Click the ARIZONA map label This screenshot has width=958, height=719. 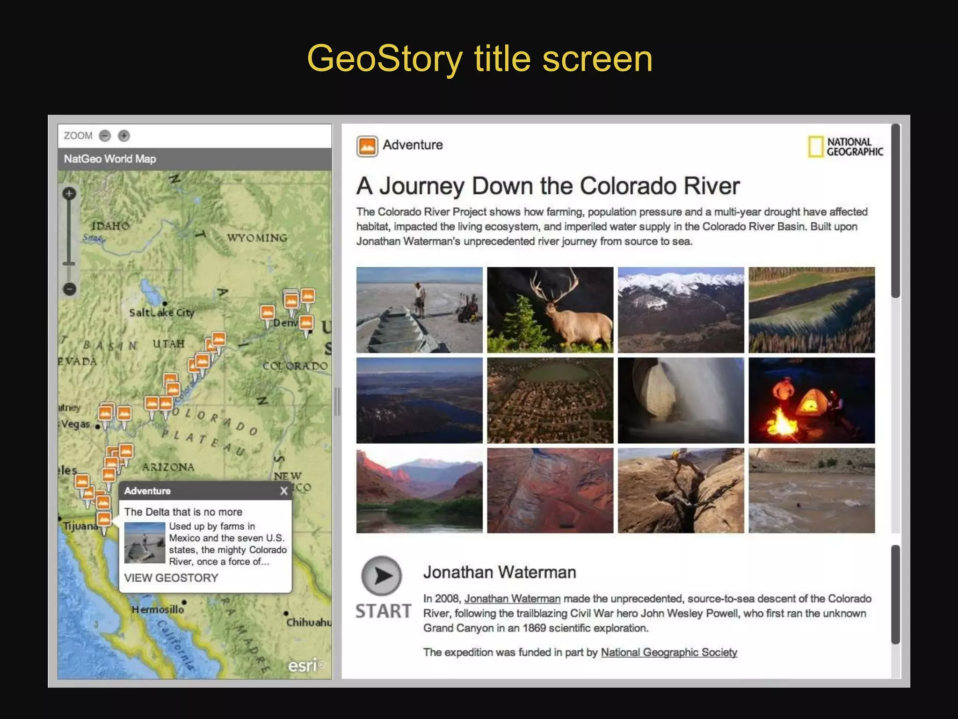(x=168, y=467)
